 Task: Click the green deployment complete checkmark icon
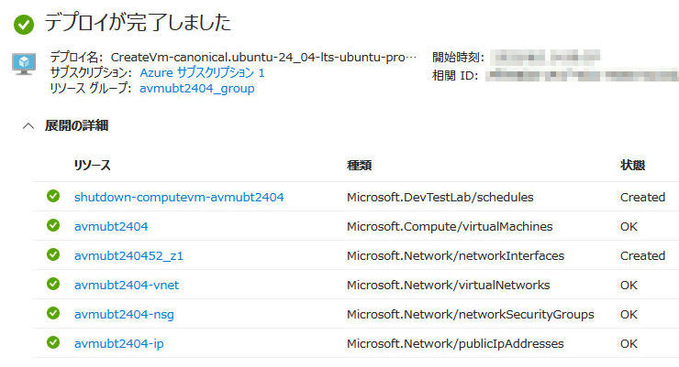[x=24, y=24]
